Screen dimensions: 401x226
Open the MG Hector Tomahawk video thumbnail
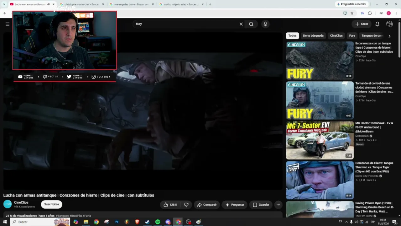pyautogui.click(x=320, y=140)
